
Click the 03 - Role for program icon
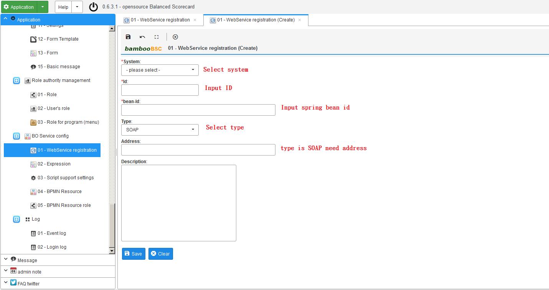[x=33, y=122]
